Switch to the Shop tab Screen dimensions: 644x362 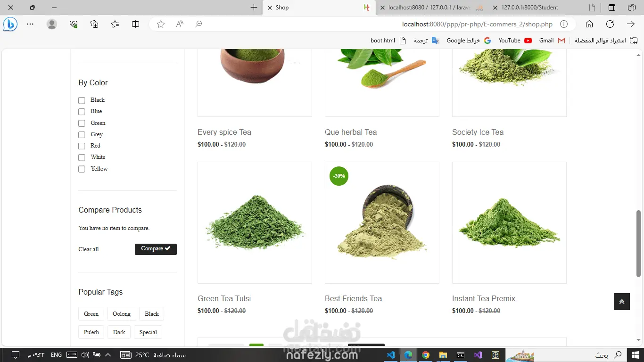pyautogui.click(x=319, y=8)
